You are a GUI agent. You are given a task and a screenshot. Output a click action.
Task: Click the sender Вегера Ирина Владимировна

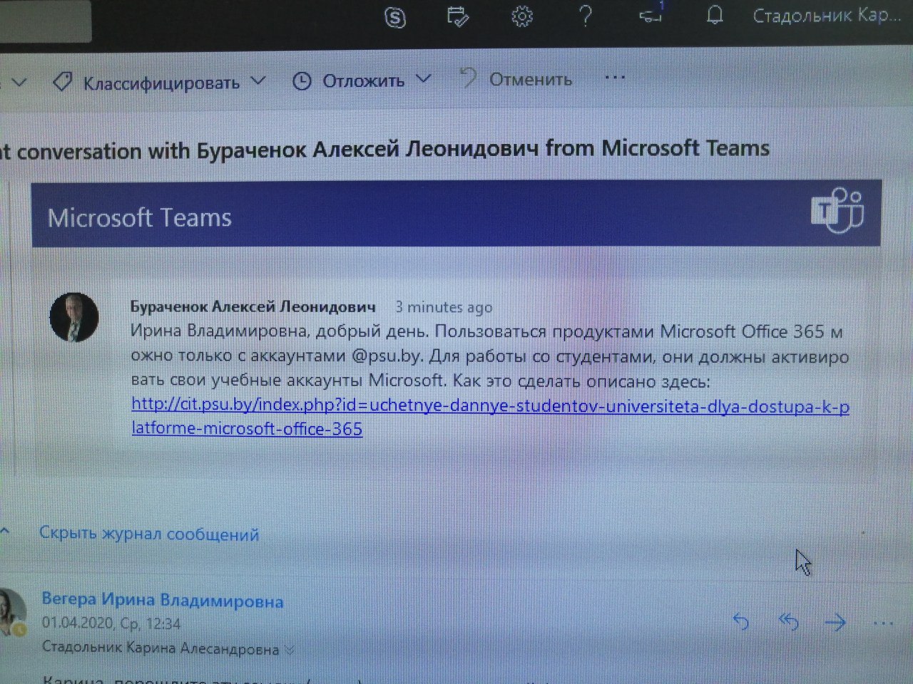coord(163,601)
